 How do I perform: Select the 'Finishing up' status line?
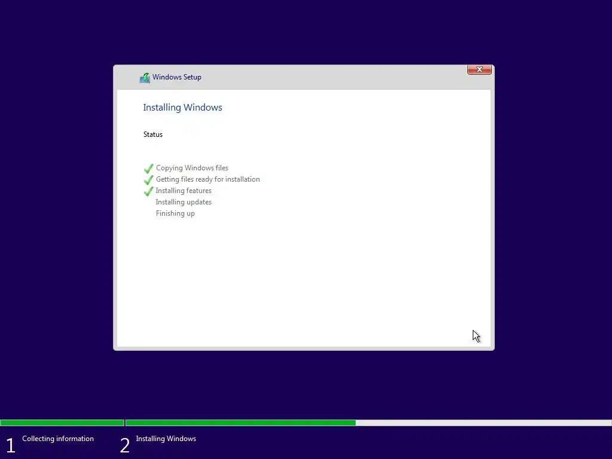coord(175,213)
